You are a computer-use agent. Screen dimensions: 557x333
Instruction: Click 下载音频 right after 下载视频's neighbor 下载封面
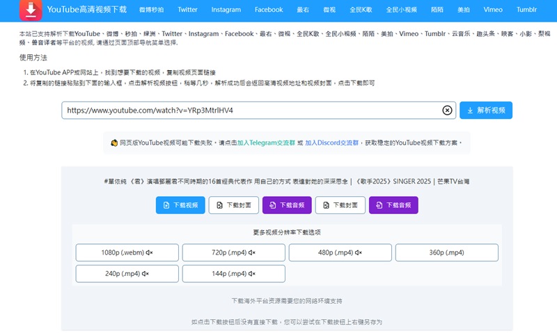(x=287, y=205)
